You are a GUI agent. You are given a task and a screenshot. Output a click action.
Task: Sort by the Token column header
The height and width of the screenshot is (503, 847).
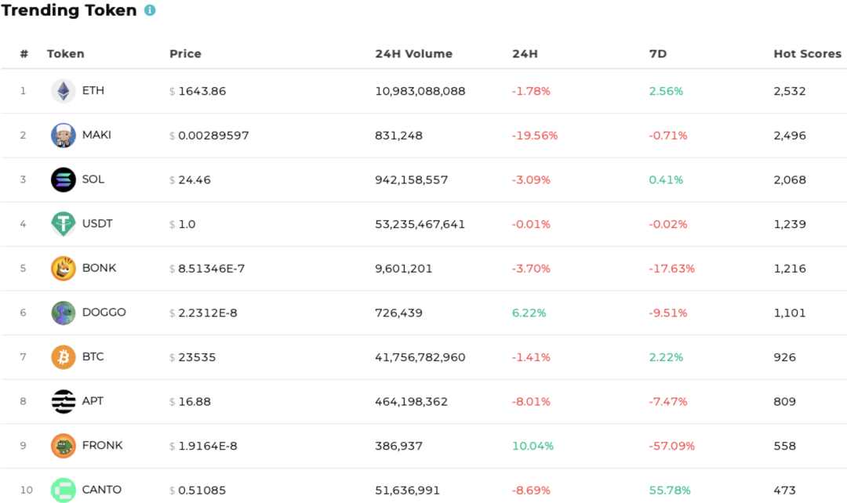65,53
